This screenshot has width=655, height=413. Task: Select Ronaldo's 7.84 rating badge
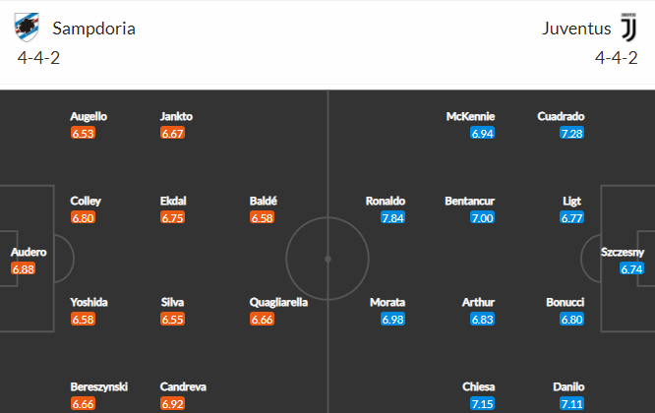pyautogui.click(x=392, y=217)
